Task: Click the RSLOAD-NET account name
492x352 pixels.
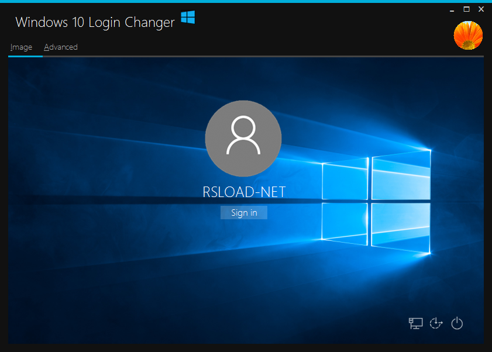Action: pyautogui.click(x=243, y=191)
